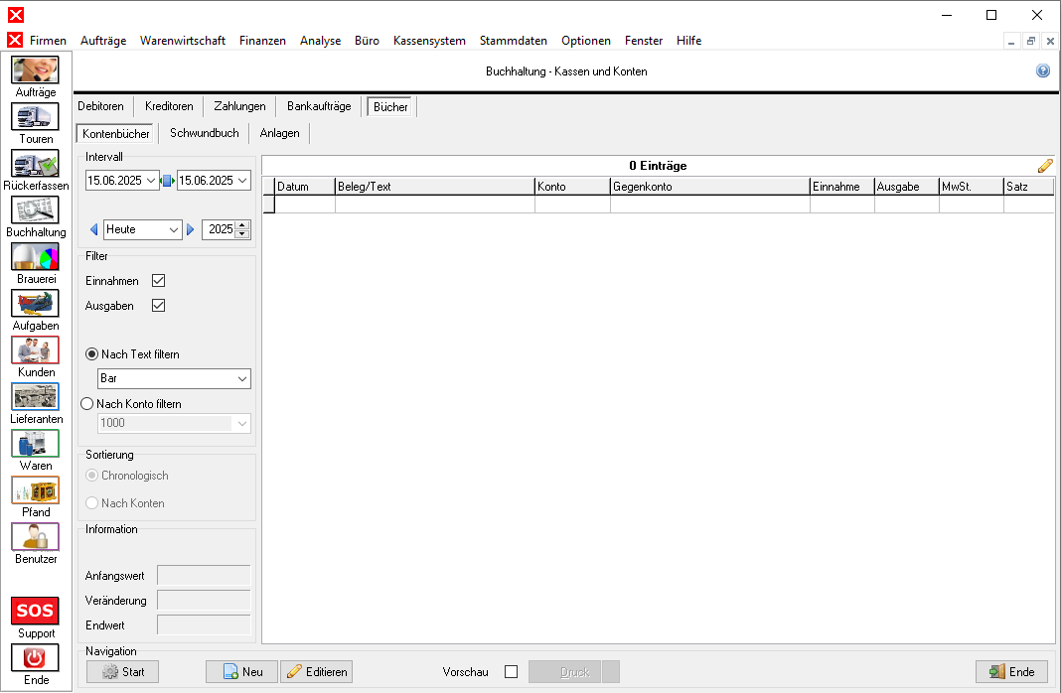Expand the Heute interval dropdown

coord(174,229)
